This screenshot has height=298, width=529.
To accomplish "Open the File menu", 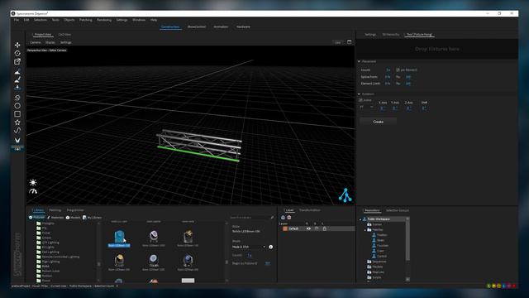I will [17, 20].
